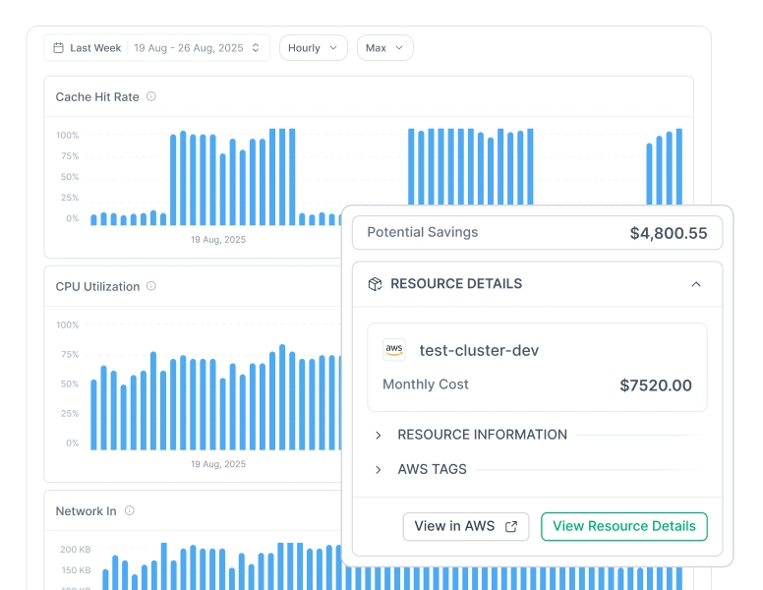763x590 pixels.
Task: Click the external link icon in View in AWS
Action: [511, 526]
